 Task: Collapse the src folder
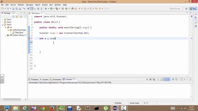click(x=6, y=27)
